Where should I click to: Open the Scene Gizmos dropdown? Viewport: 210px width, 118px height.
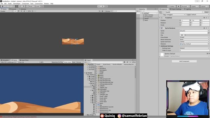[109, 11]
